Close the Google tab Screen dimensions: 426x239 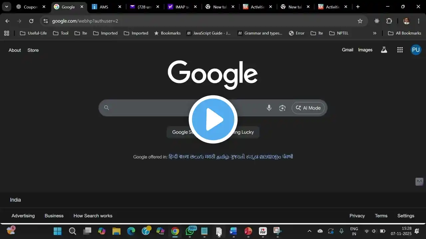coord(82,7)
